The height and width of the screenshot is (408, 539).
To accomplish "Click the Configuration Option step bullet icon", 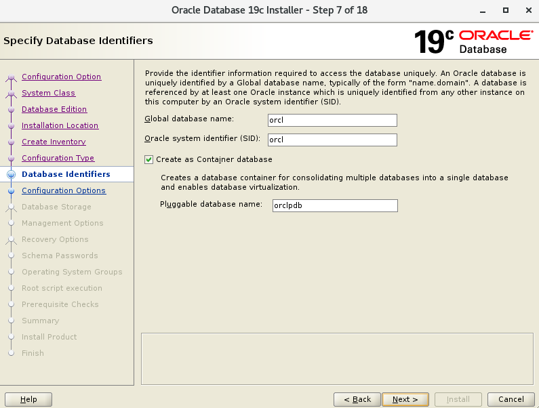I will point(12,77).
